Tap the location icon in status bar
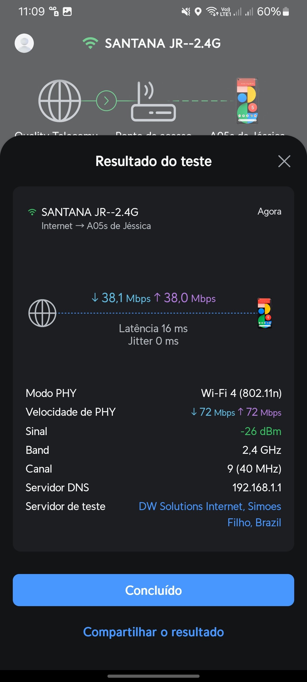307x682 pixels. (x=198, y=12)
